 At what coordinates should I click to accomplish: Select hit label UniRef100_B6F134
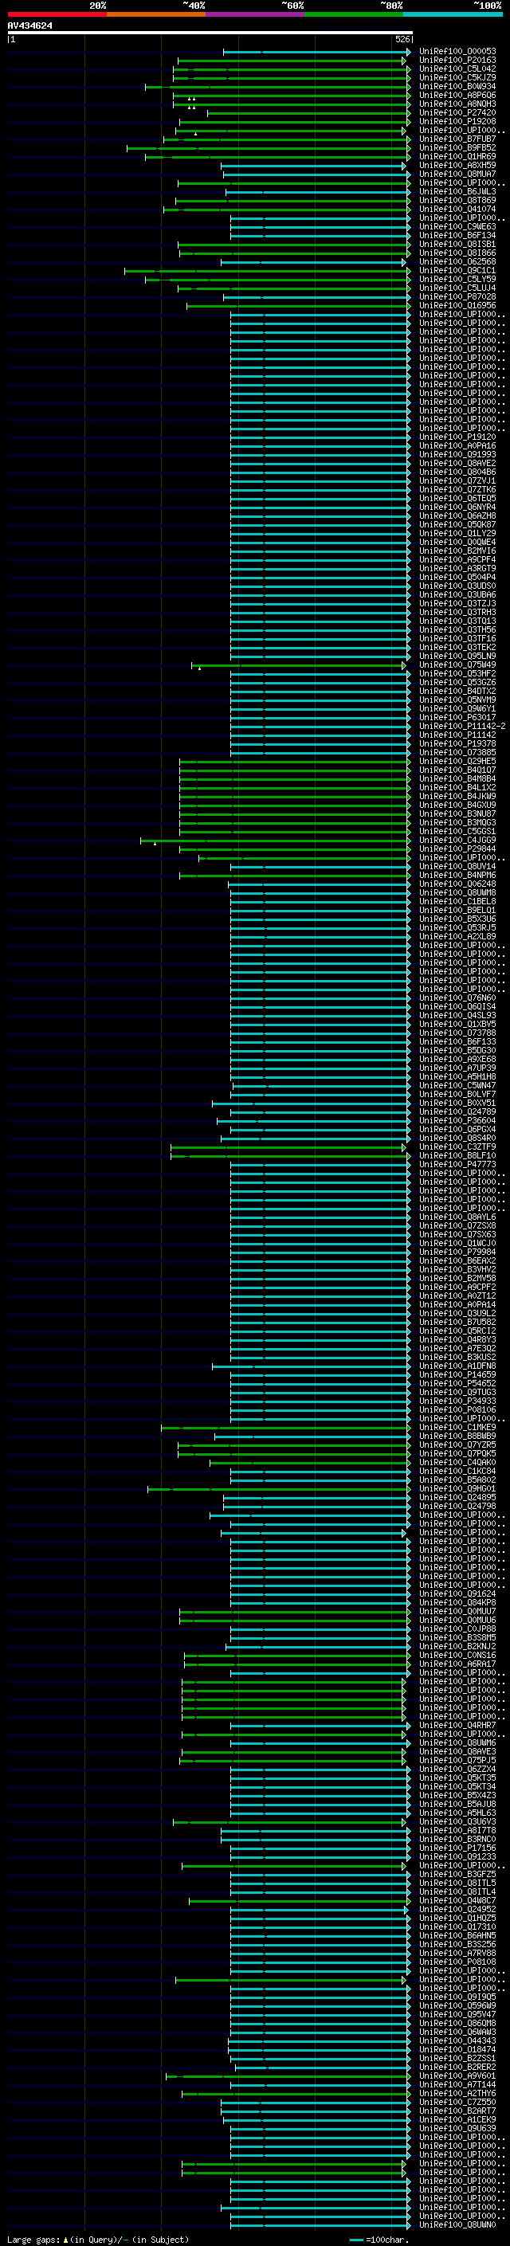457,235
